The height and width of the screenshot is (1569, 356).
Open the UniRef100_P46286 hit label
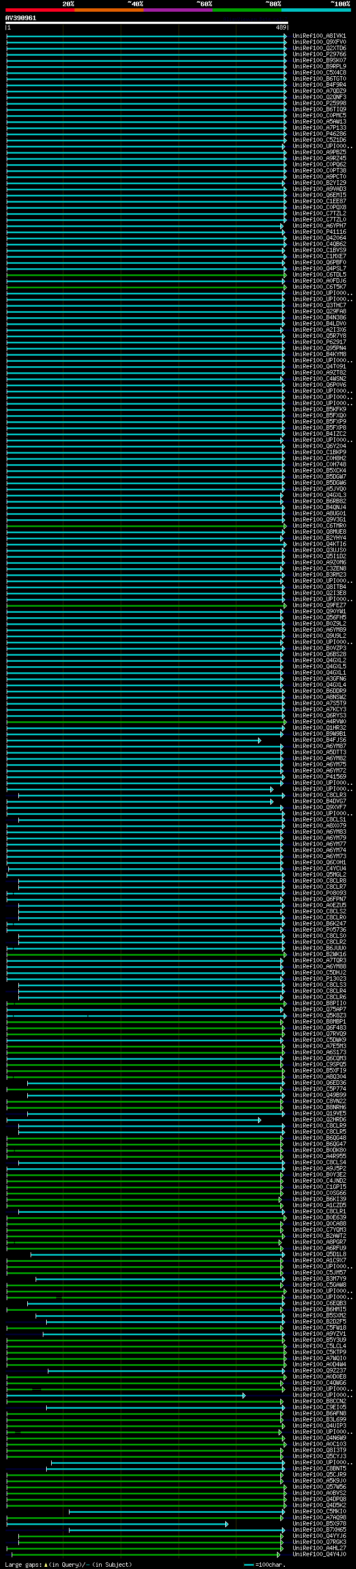(x=319, y=134)
